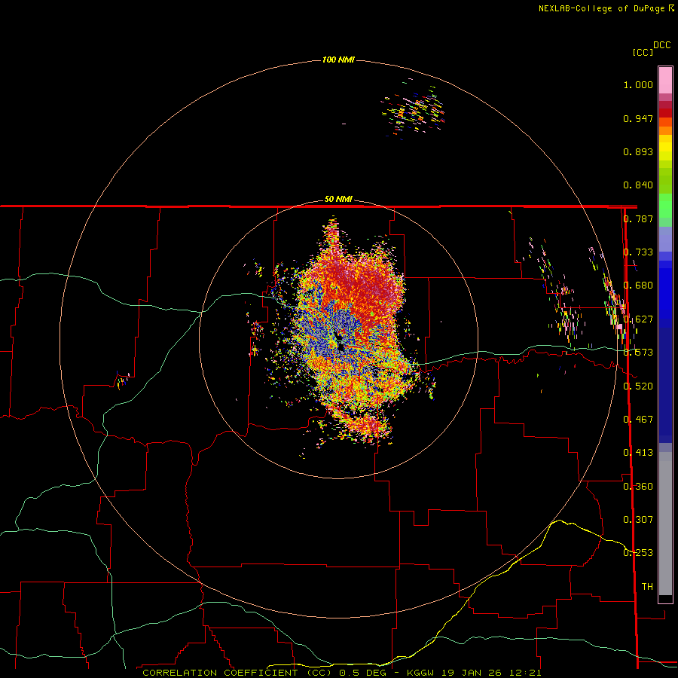Click the scattered echo cluster near 100 NMI ring
Screen dimensions: 678x678
(x=414, y=109)
